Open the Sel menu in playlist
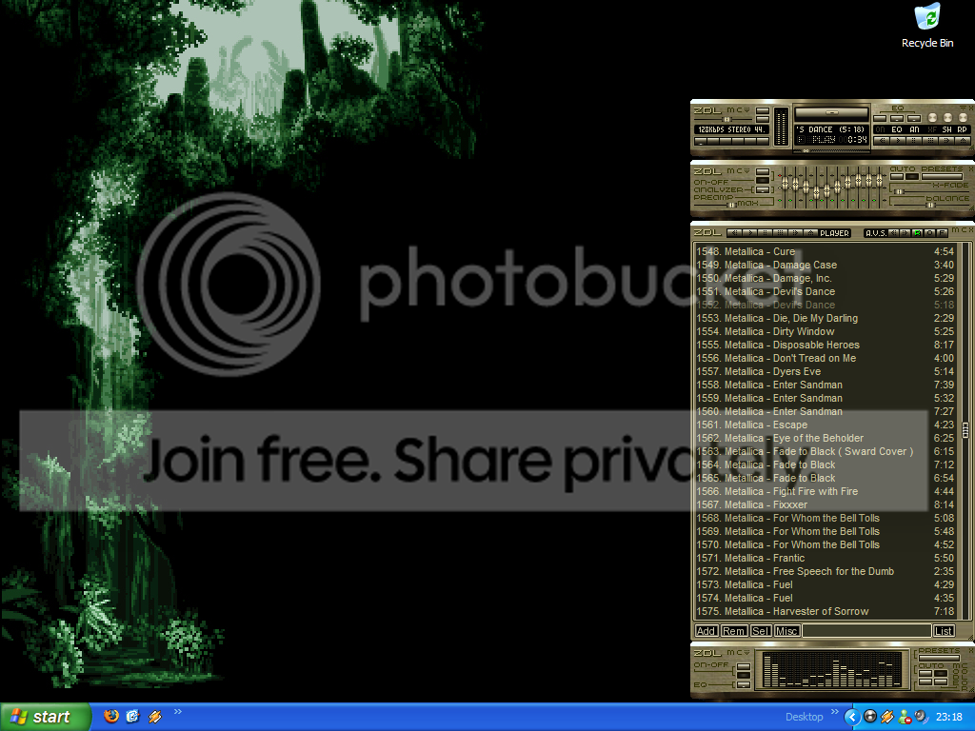 click(761, 631)
